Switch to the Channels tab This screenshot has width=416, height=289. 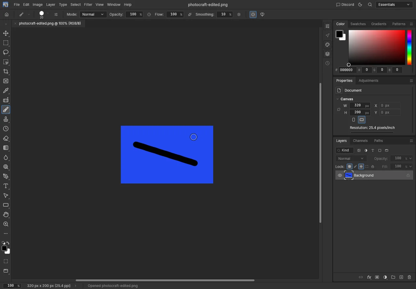point(360,141)
